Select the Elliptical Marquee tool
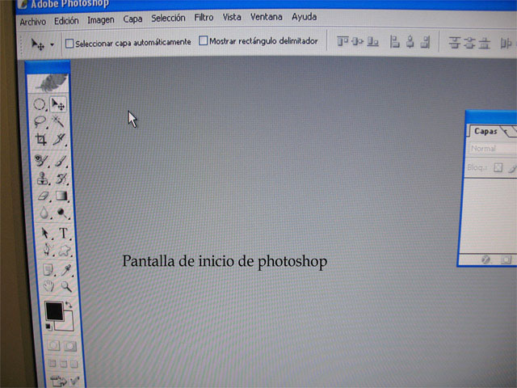This screenshot has width=517, height=388. click(39, 104)
